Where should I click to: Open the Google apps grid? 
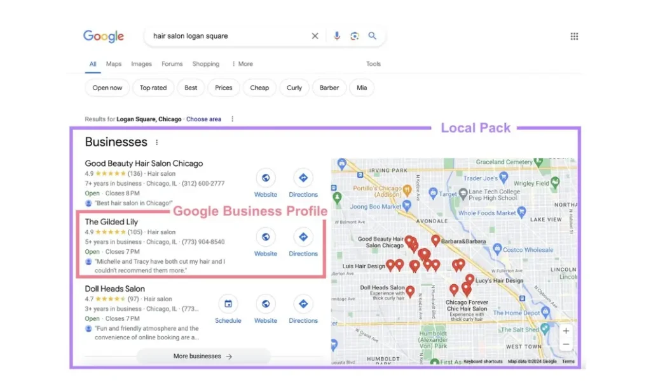(x=574, y=36)
